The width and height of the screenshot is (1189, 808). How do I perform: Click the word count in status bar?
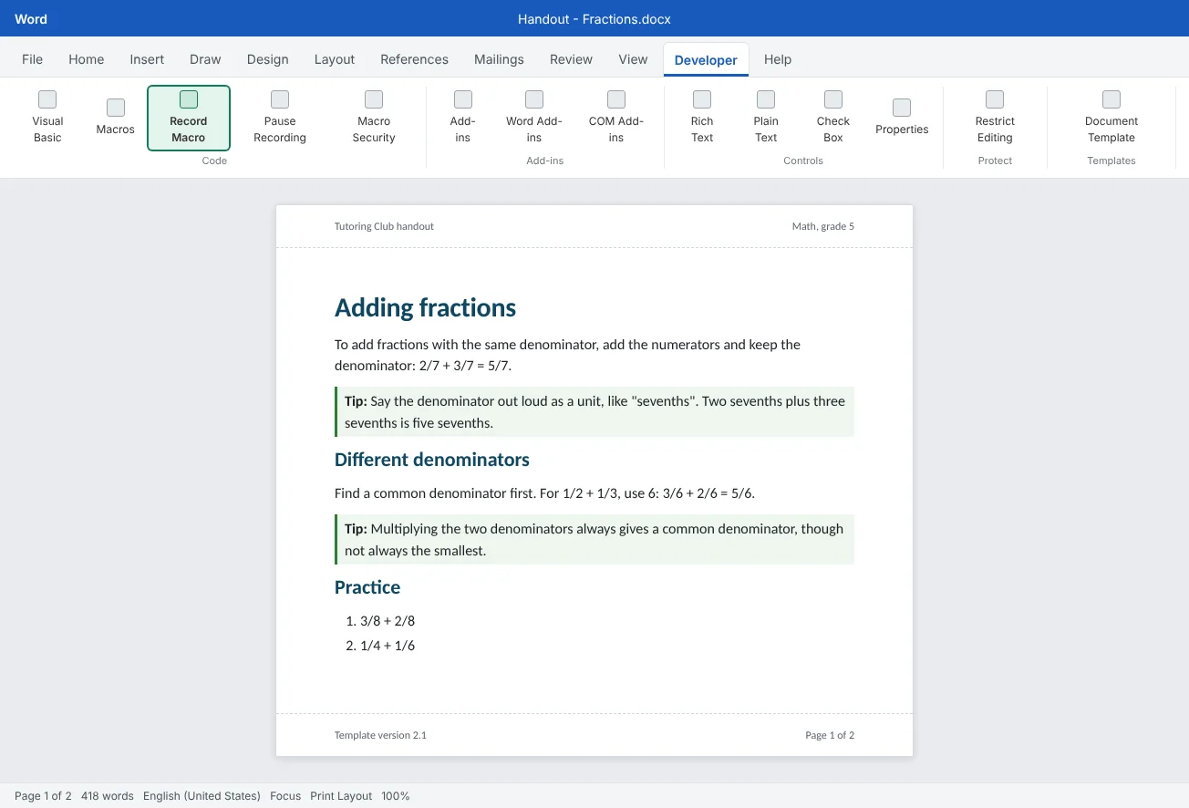(108, 796)
